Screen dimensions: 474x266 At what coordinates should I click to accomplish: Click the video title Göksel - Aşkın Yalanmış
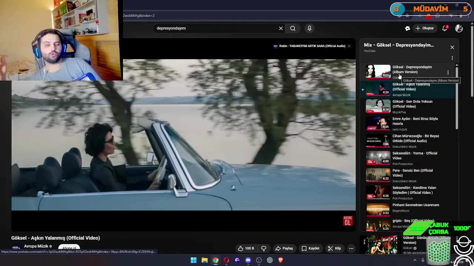(56, 238)
